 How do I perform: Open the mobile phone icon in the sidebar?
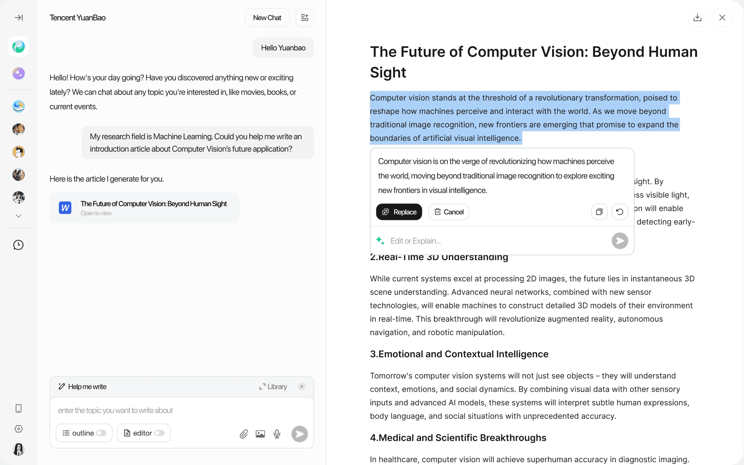pos(19,408)
